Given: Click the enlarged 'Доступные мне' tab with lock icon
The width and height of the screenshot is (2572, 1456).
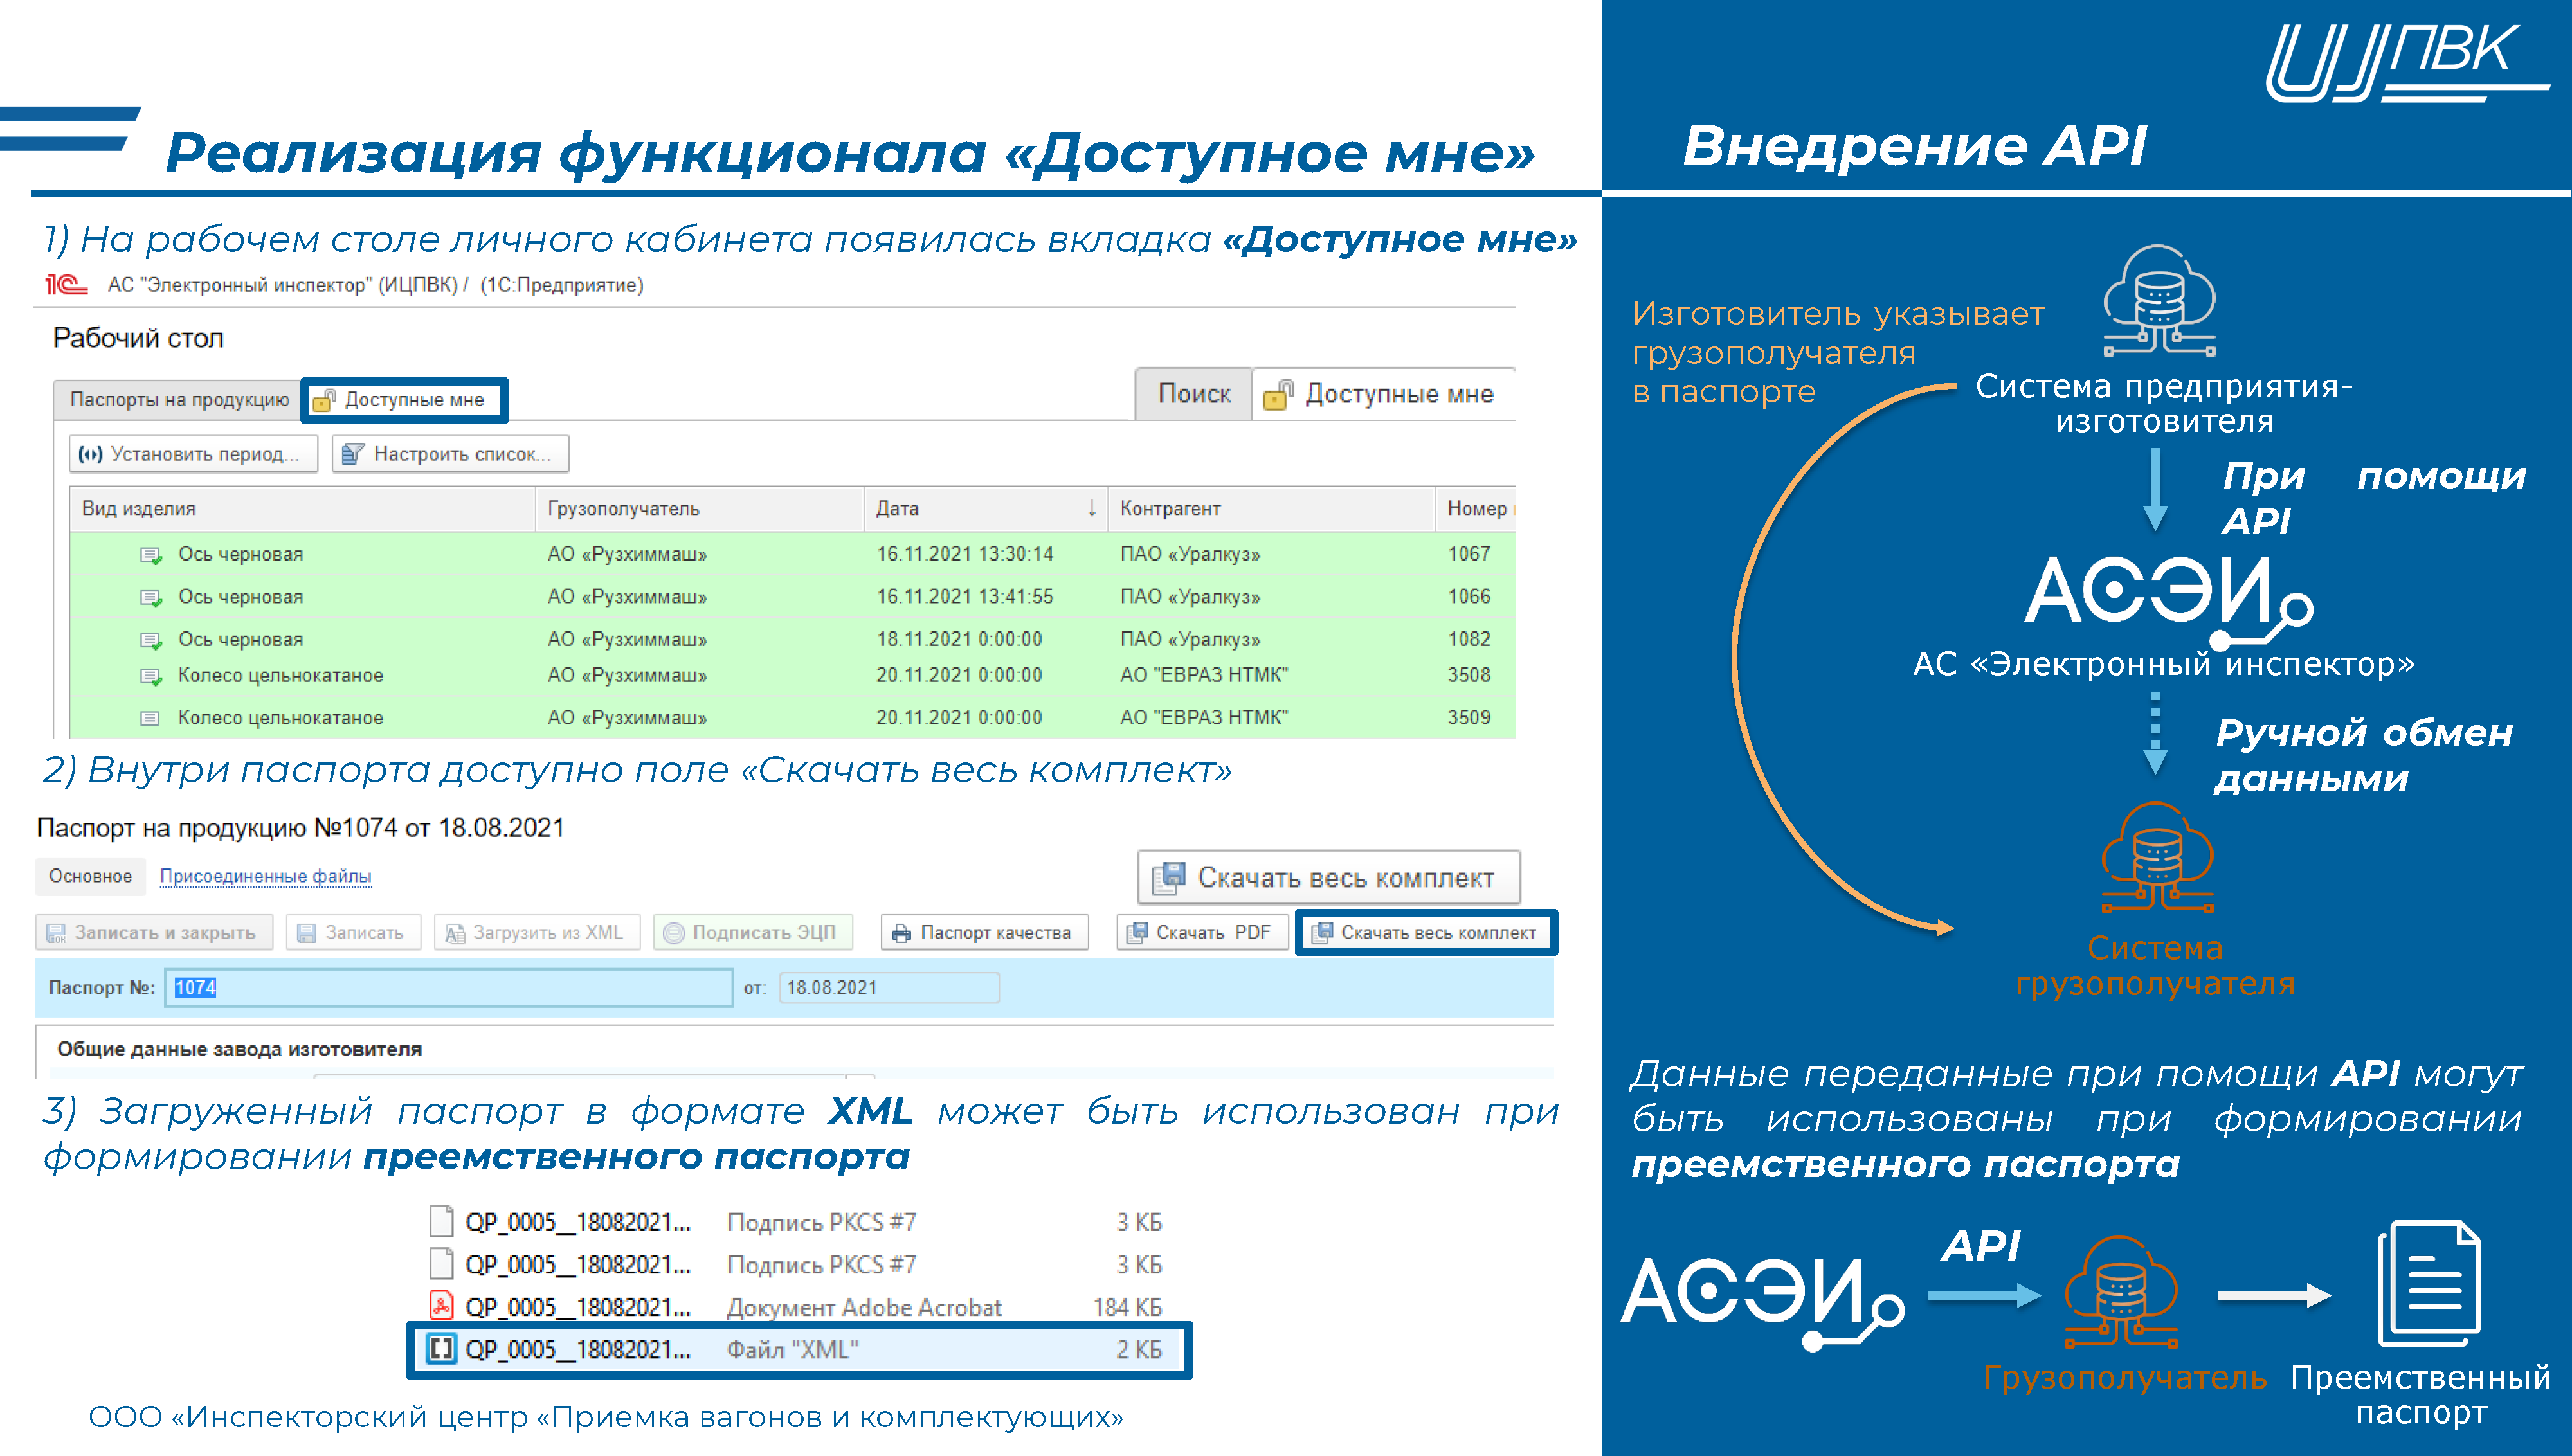Looking at the screenshot, I should point(1384,394).
